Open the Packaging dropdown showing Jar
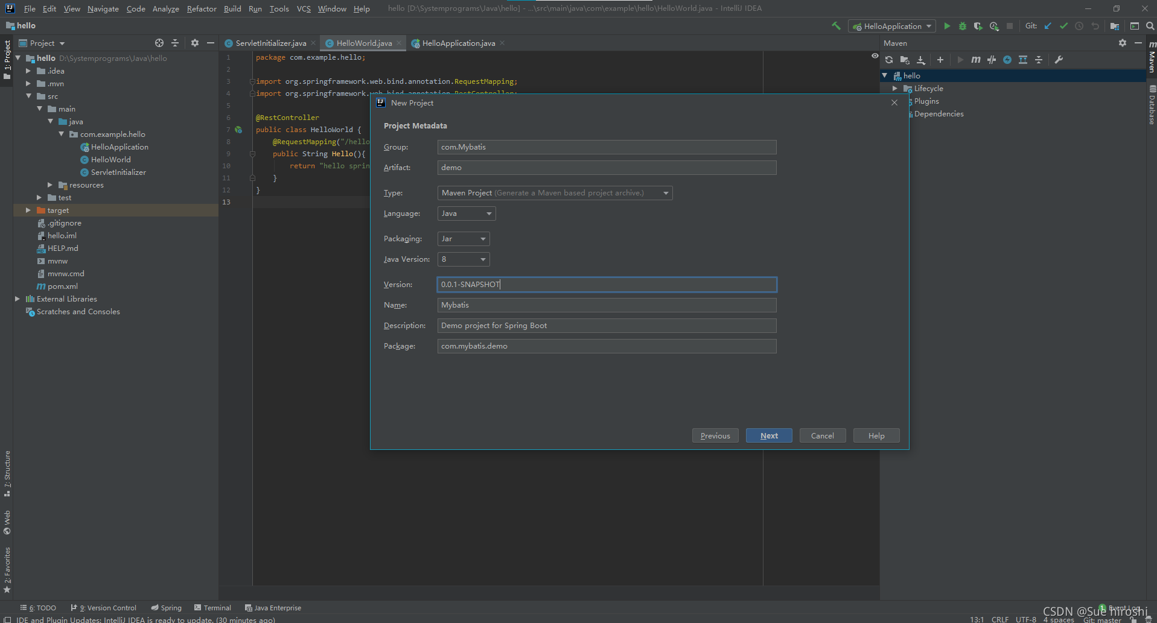 [x=464, y=239]
